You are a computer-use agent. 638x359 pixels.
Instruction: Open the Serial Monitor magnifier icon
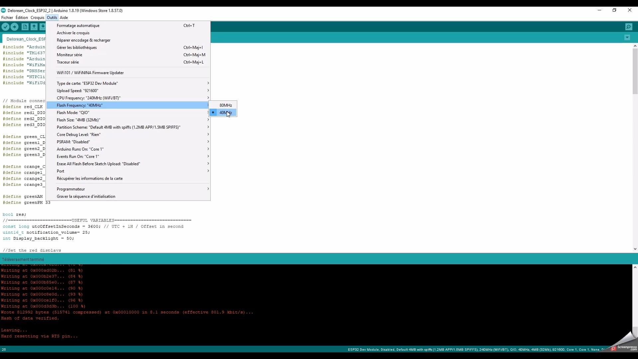(629, 27)
